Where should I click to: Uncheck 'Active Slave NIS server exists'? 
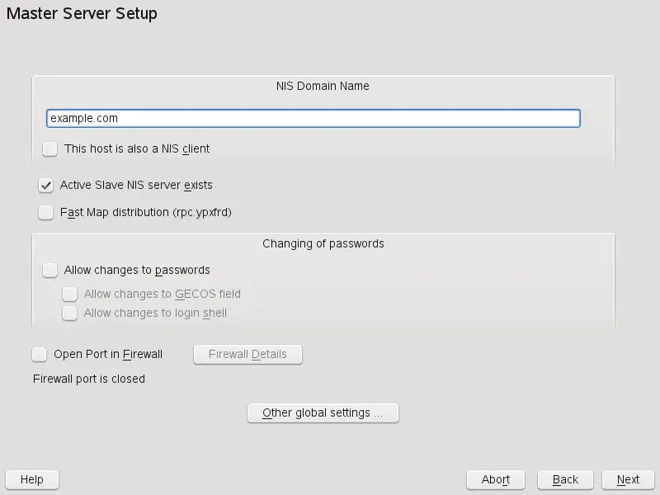[x=46, y=186]
